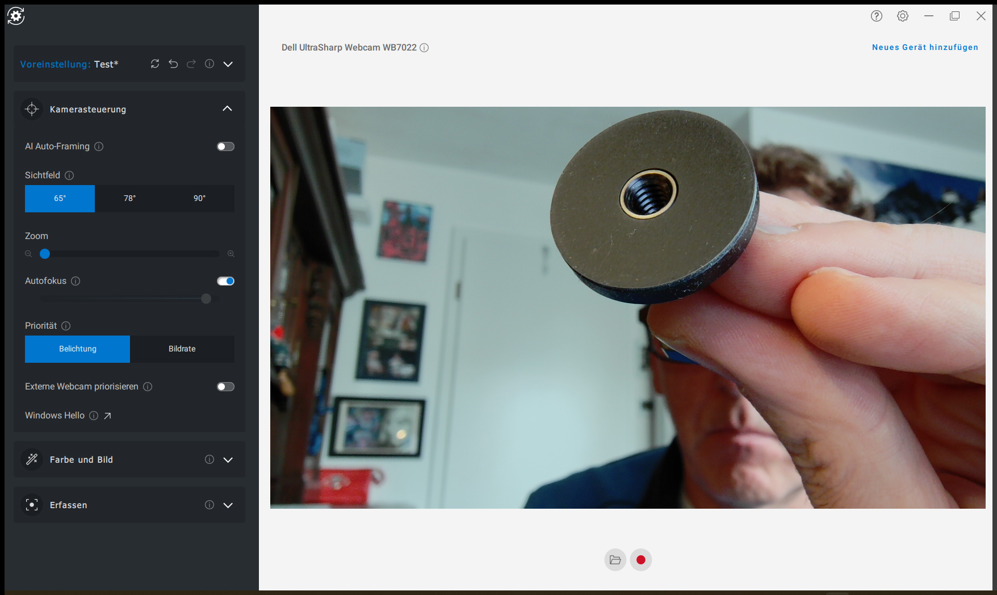Click the Farbe und Bild section title
Viewport: 997px width, 595px height.
tap(81, 459)
